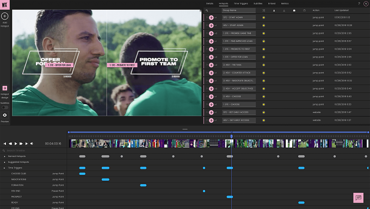
Task: Click the HSV END pause point marker
Action: point(204,191)
